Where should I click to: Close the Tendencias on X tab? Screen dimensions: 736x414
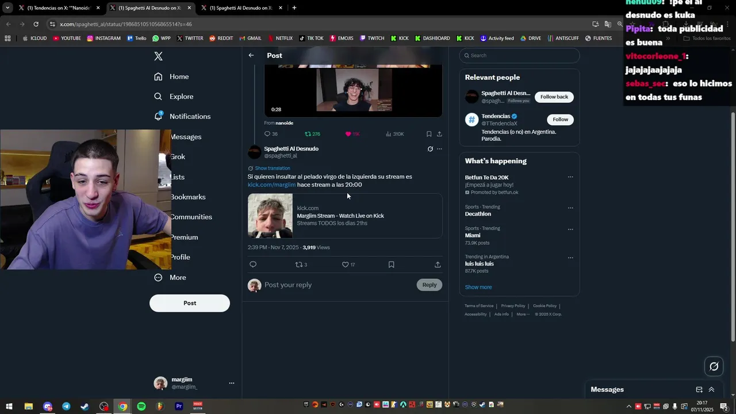(x=98, y=8)
